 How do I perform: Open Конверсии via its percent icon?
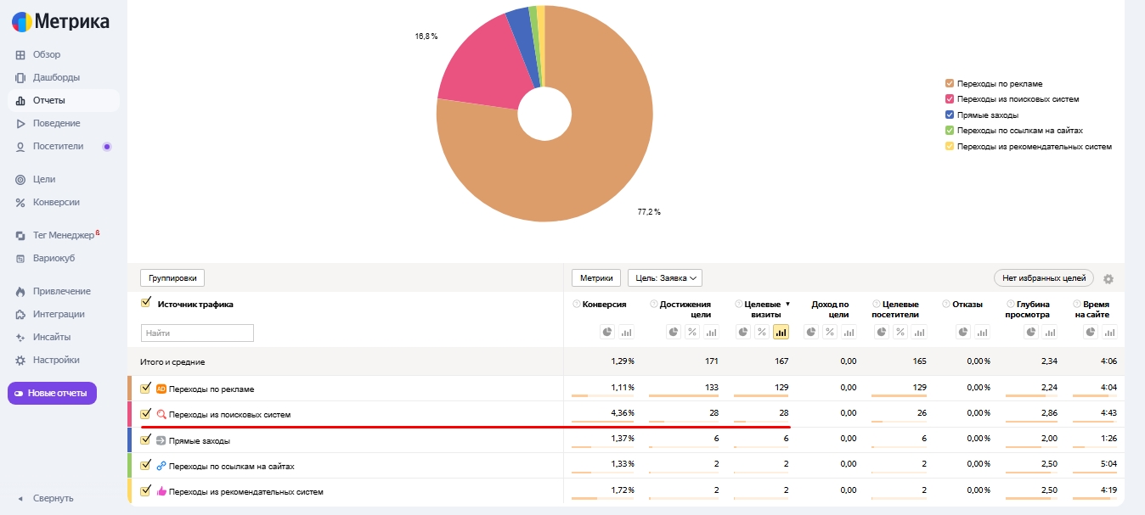(x=20, y=202)
